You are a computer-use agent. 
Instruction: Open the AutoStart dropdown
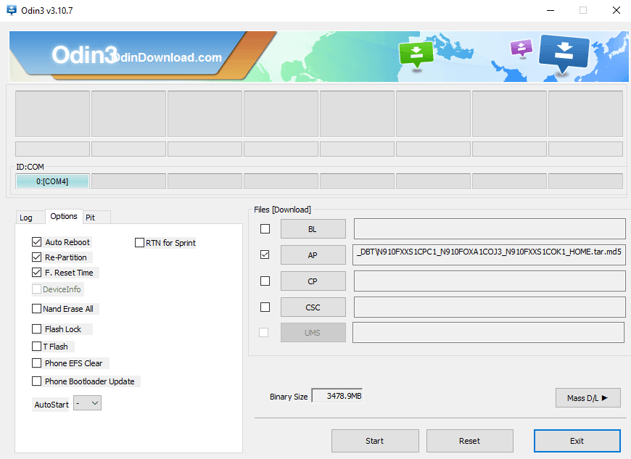[87, 403]
